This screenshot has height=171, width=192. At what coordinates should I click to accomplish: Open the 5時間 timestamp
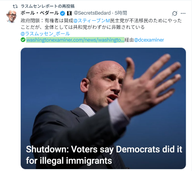click(121, 13)
